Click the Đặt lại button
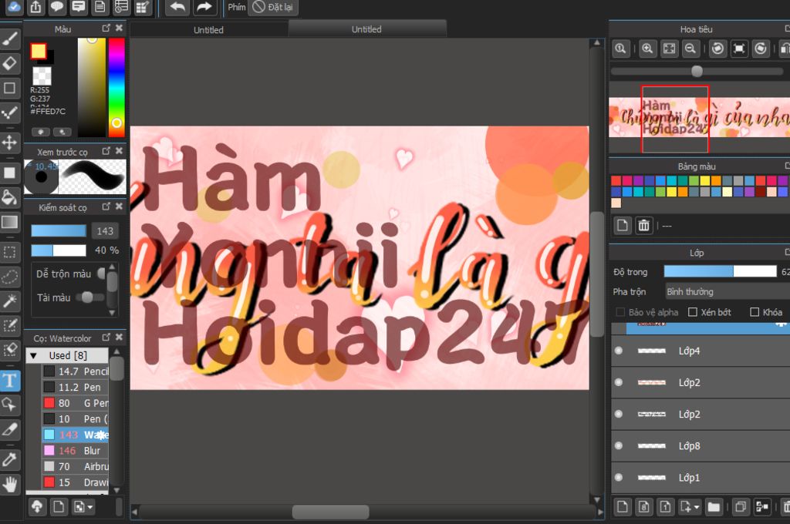The height and width of the screenshot is (524, 790). point(273,7)
